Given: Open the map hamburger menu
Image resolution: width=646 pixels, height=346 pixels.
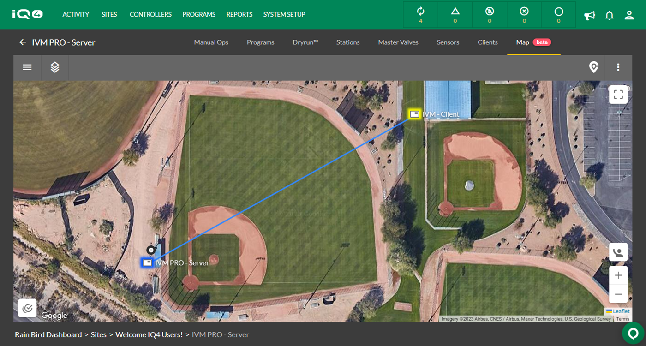Looking at the screenshot, I should (27, 67).
